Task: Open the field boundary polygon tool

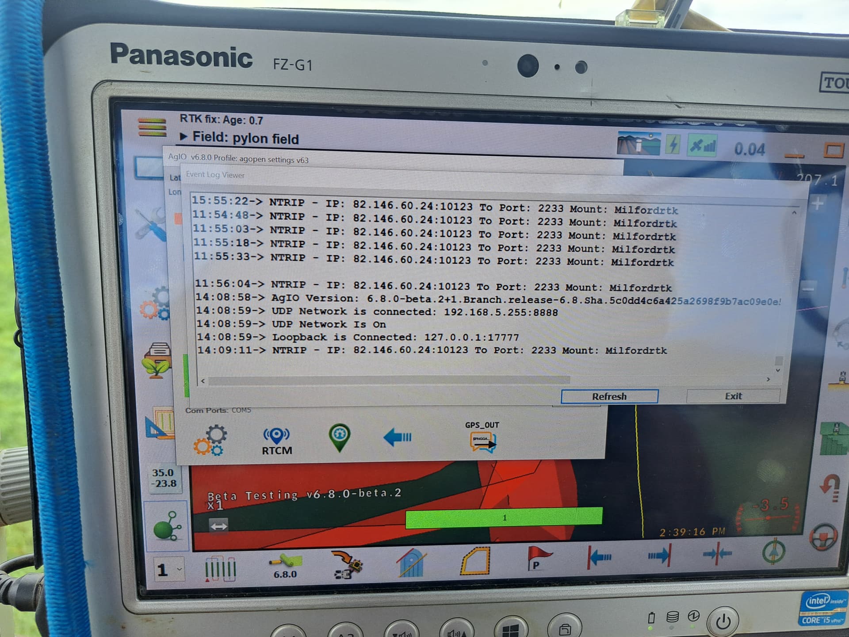Action: tap(476, 560)
